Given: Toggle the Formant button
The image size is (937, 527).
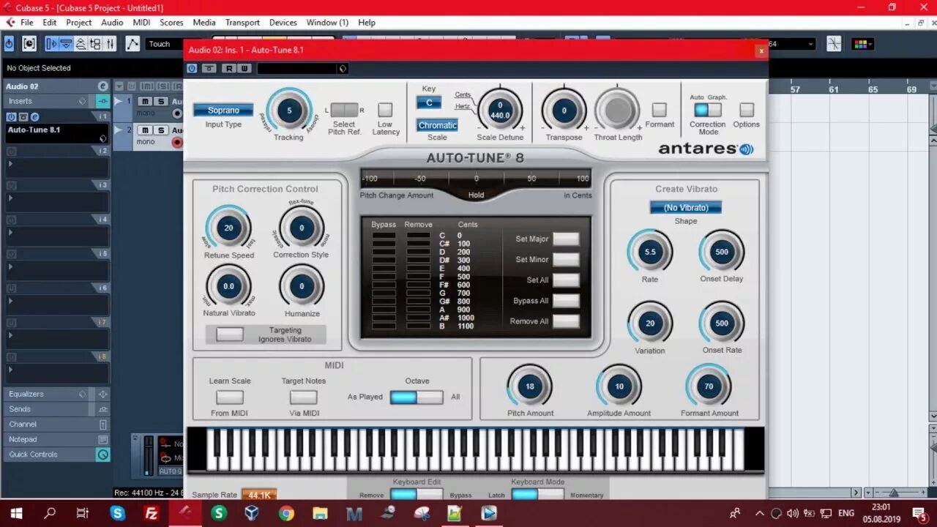Looking at the screenshot, I should 660,110.
